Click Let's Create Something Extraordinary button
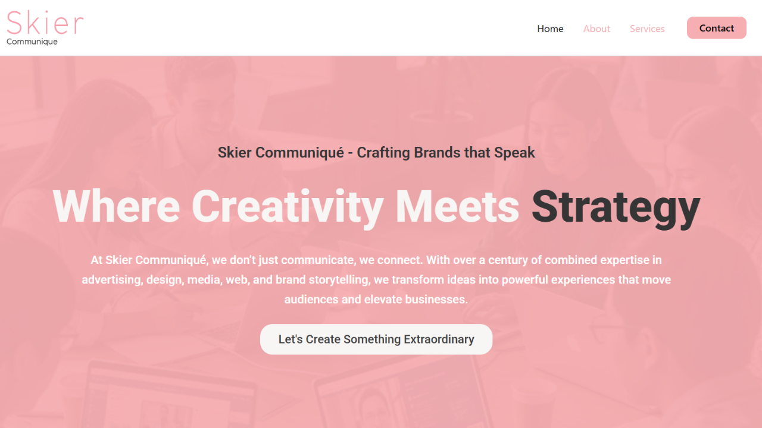The width and height of the screenshot is (762, 428). (376, 339)
